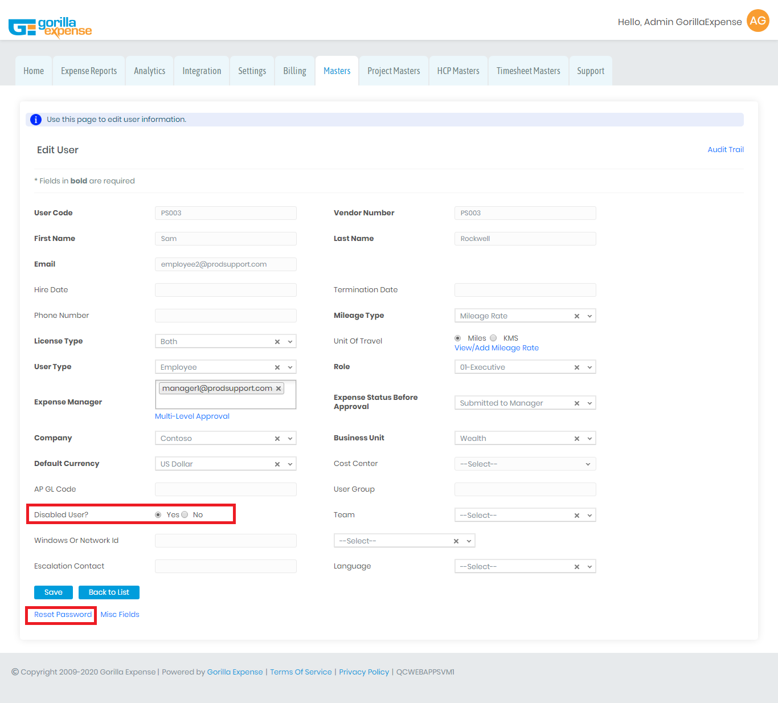Expand the License Type dropdown

click(290, 342)
